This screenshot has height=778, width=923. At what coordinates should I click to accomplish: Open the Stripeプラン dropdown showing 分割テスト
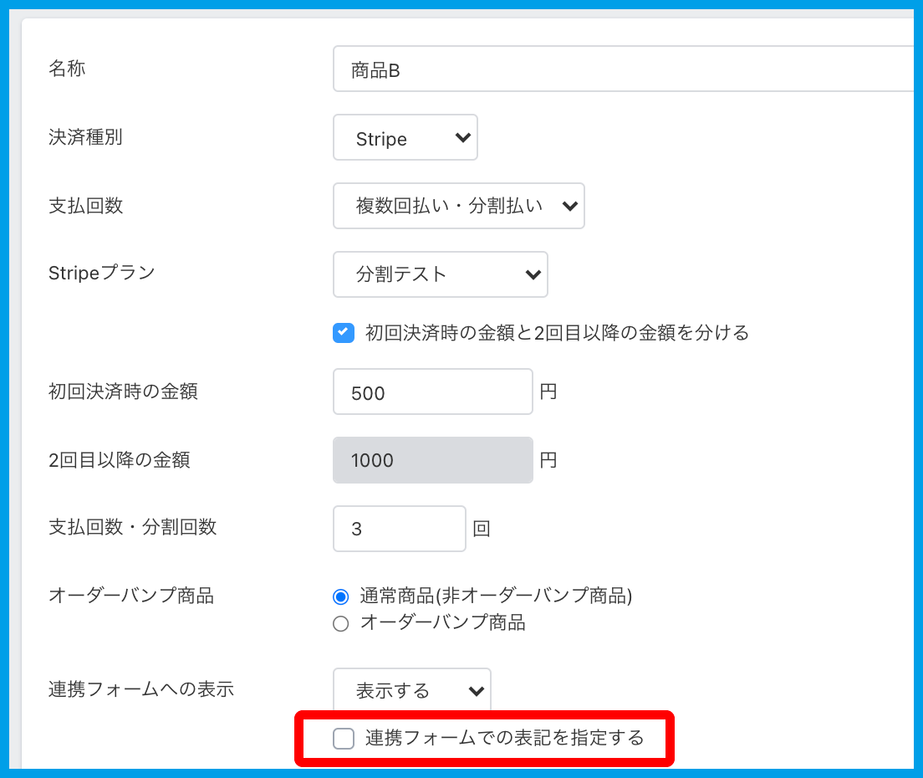(x=440, y=274)
